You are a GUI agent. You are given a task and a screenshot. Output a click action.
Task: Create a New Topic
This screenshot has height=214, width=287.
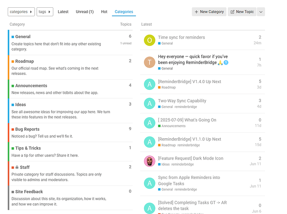pos(242,12)
